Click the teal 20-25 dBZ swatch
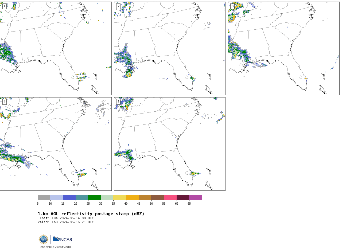 (82, 198)
